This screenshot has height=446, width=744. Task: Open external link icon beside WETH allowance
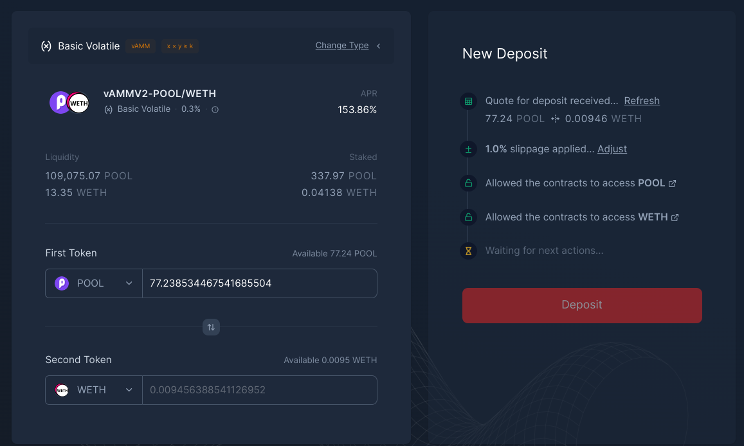pyautogui.click(x=675, y=218)
